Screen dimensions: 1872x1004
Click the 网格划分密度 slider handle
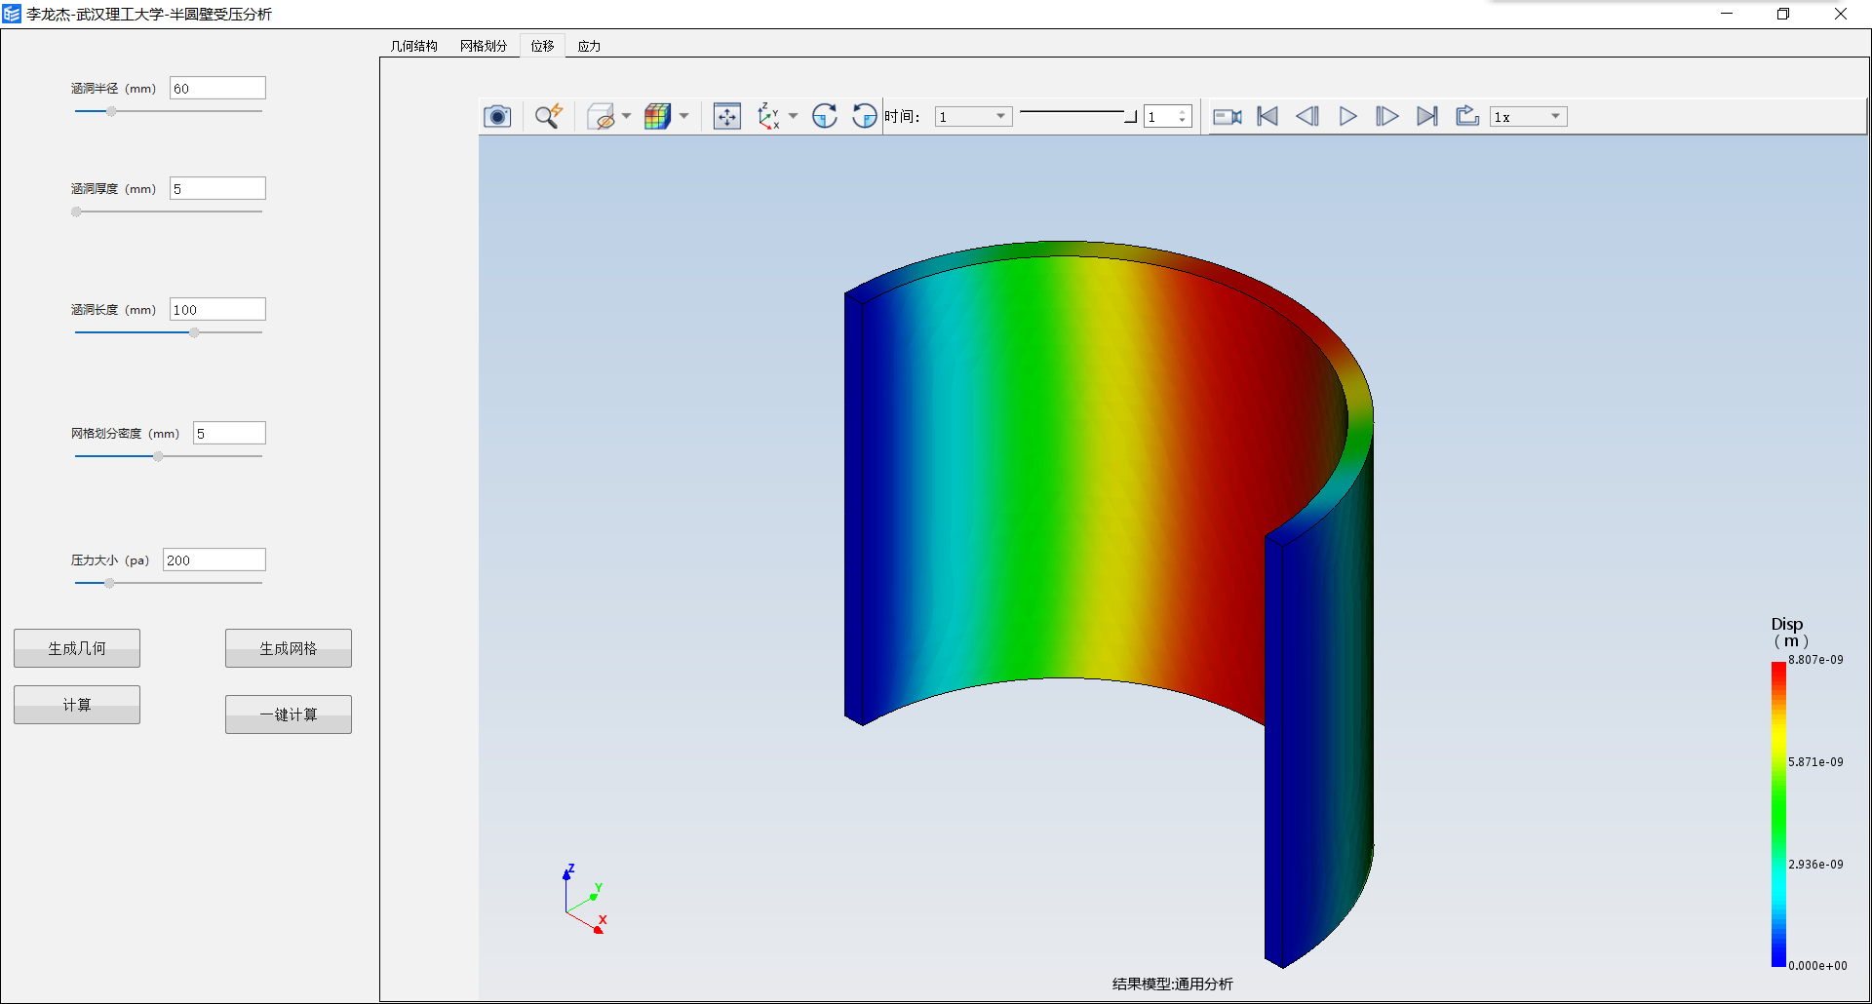[158, 456]
